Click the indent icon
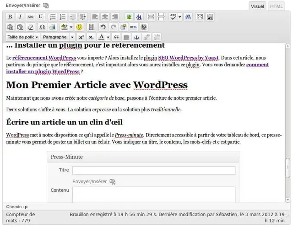 pos(83,17)
